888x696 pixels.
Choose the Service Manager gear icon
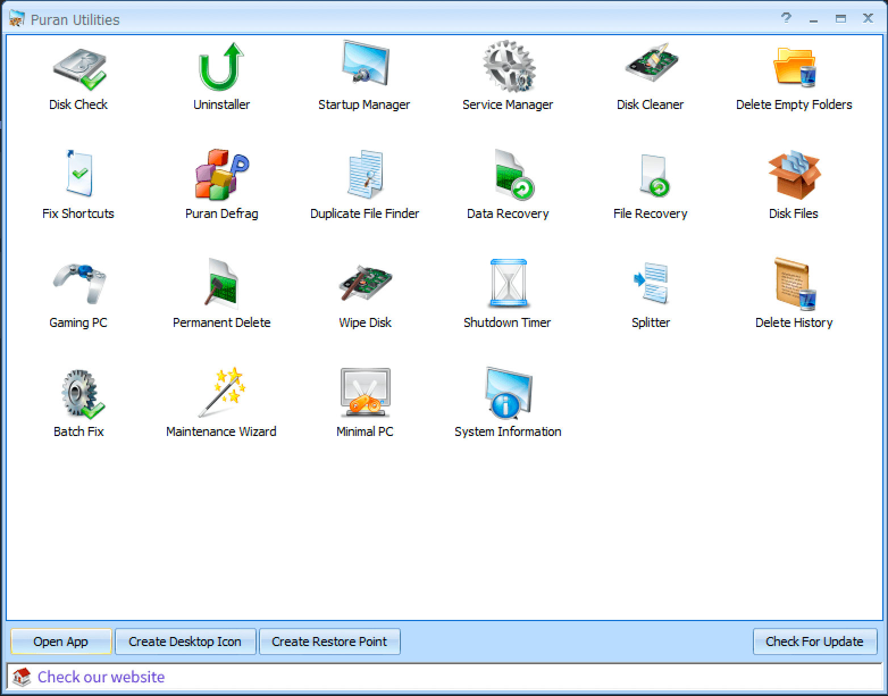point(509,66)
